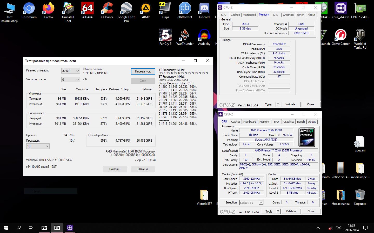
Task: Click the muted volume tray icon
Action: [x=330, y=228]
